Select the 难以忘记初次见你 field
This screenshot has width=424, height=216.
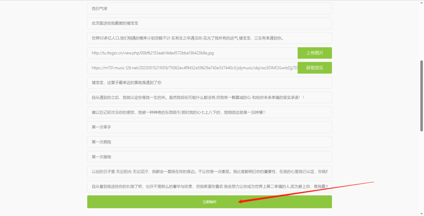tap(209, 112)
